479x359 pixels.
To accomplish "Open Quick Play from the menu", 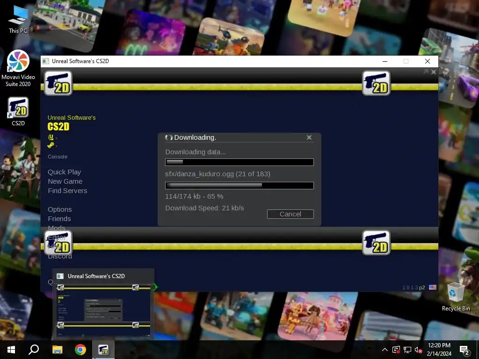I will click(x=64, y=172).
